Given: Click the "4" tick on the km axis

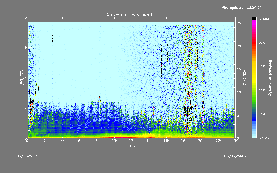Looking at the screenshot, I should (26, 78).
